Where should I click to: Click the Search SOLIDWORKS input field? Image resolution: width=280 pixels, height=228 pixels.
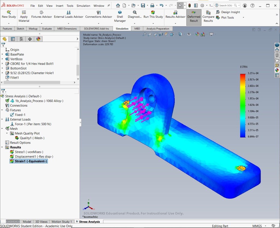point(226,5)
